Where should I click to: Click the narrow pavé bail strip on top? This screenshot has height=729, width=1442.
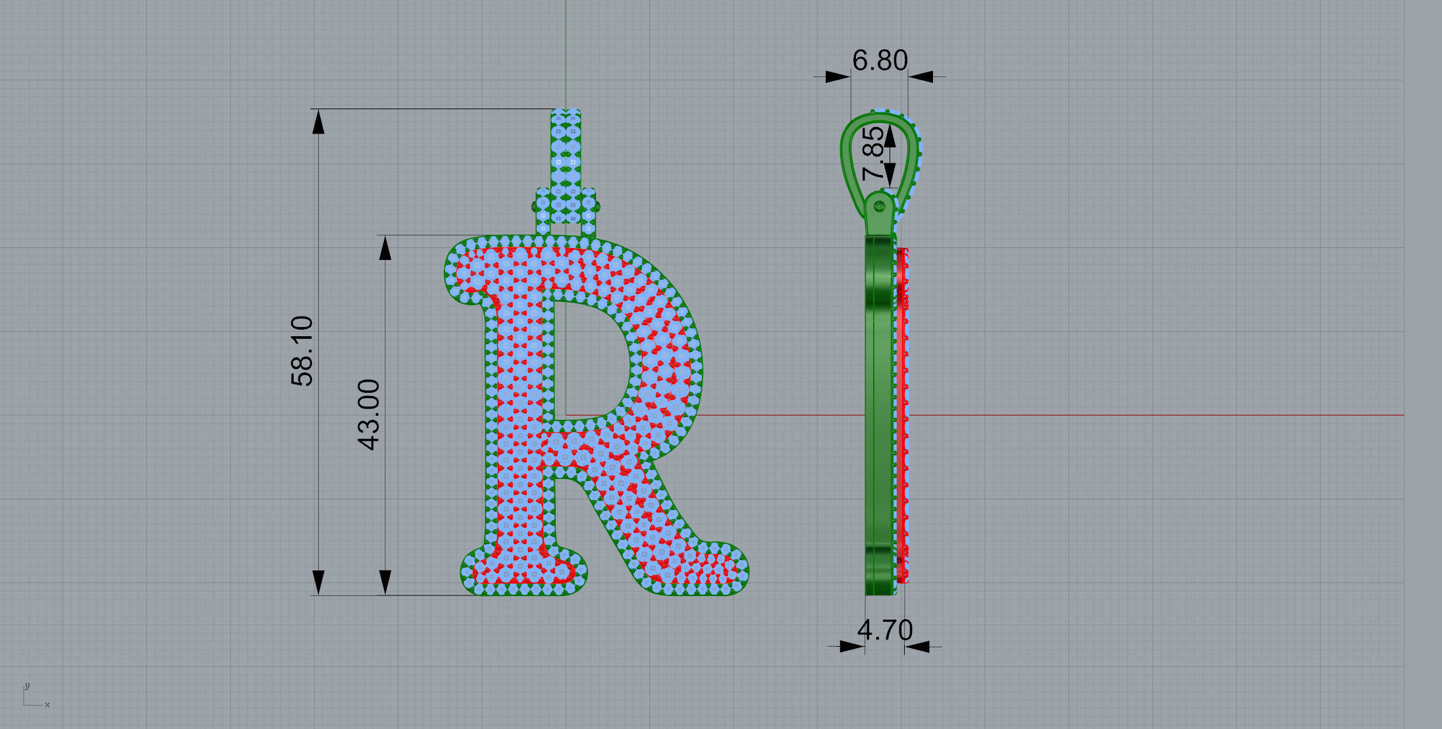click(565, 148)
